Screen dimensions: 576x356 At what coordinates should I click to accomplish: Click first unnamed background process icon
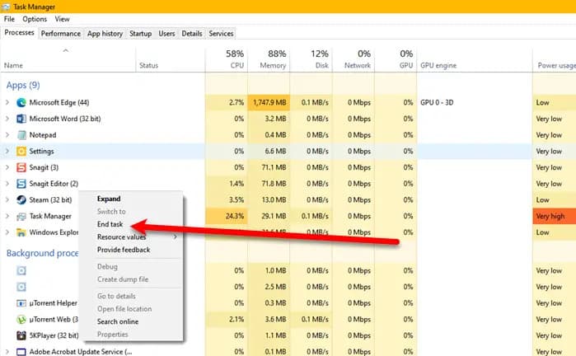click(x=21, y=271)
